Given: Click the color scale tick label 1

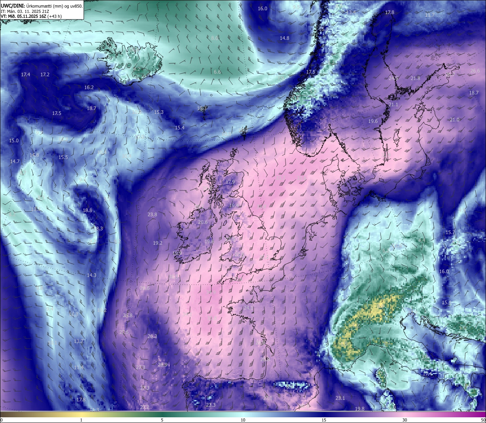Looking at the screenshot, I should (81, 420).
